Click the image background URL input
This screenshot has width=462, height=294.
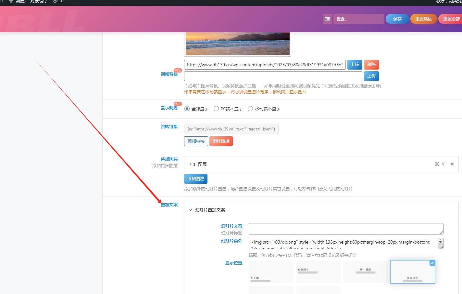coord(265,65)
